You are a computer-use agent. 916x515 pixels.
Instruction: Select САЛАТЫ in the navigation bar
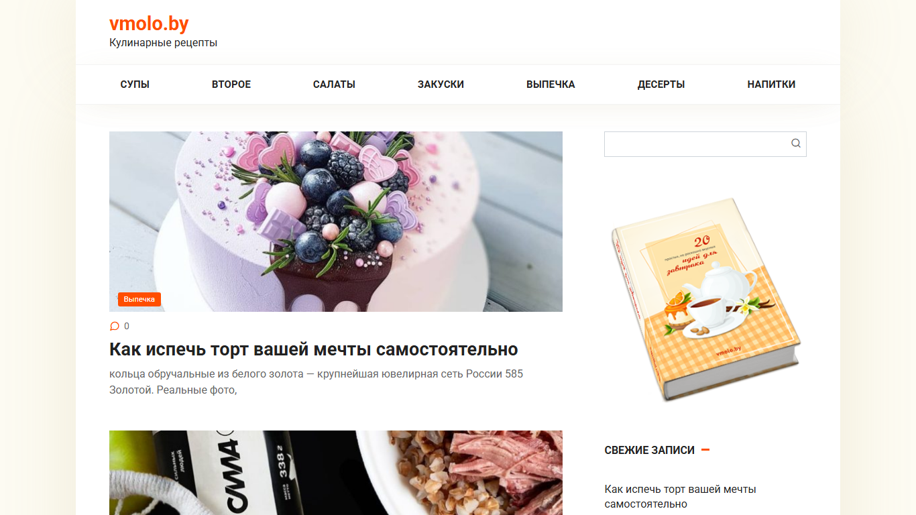click(x=334, y=84)
